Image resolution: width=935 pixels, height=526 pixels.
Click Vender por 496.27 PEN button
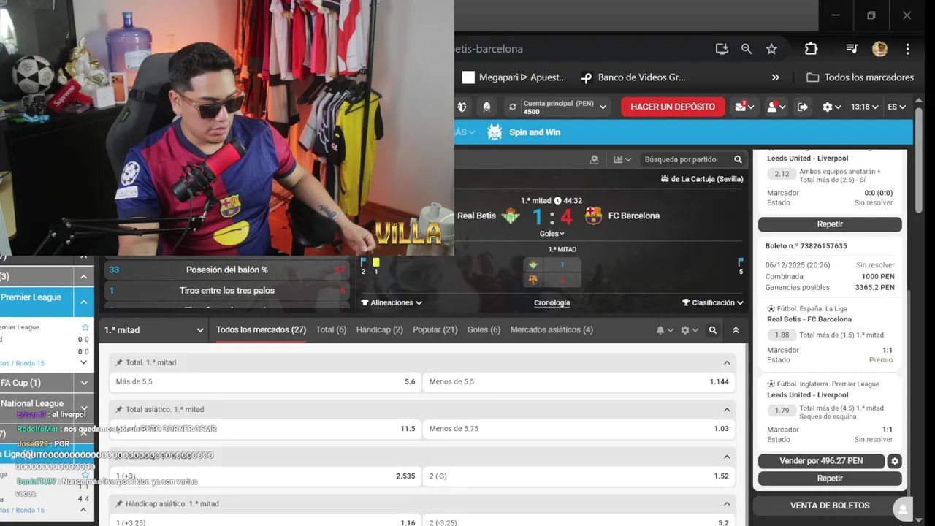[x=821, y=461]
